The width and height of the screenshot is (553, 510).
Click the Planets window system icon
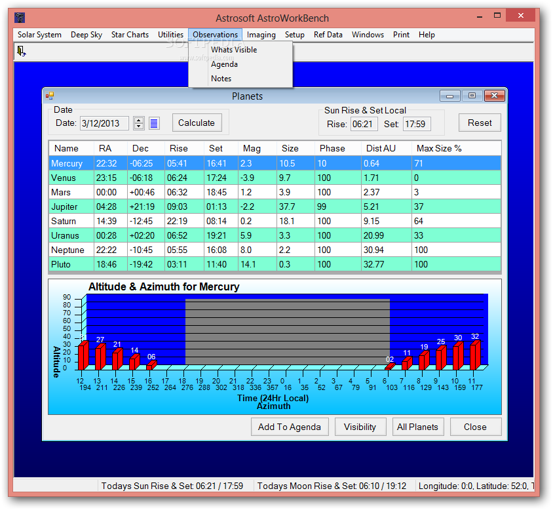(x=50, y=96)
